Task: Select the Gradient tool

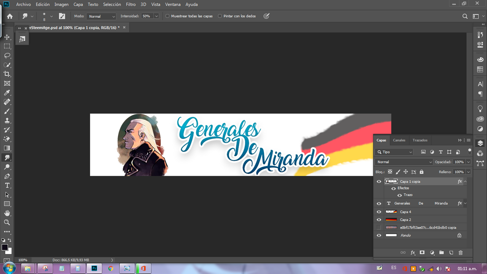Action: point(7,148)
